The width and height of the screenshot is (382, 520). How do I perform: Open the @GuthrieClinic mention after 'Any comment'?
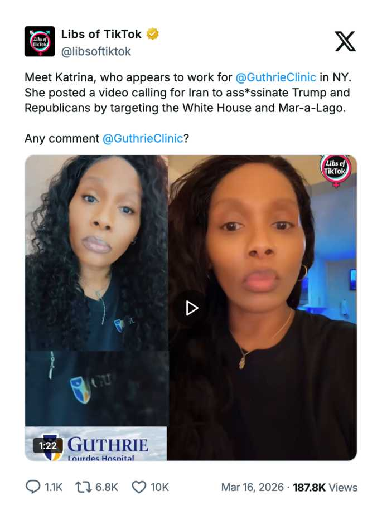[143, 138]
